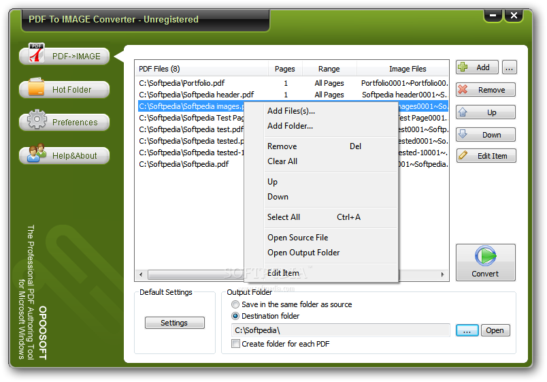Minimize the PDF To IMAGE Converter window
The image size is (547, 382).
tap(493, 16)
